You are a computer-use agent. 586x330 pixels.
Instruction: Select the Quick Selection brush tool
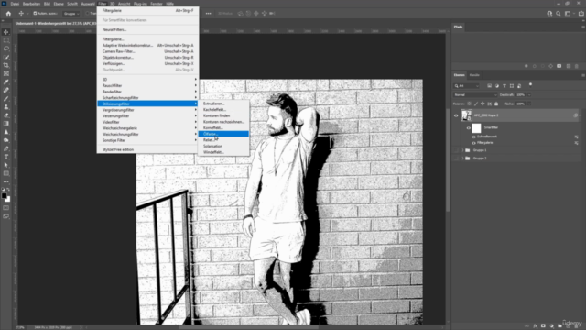click(6, 57)
